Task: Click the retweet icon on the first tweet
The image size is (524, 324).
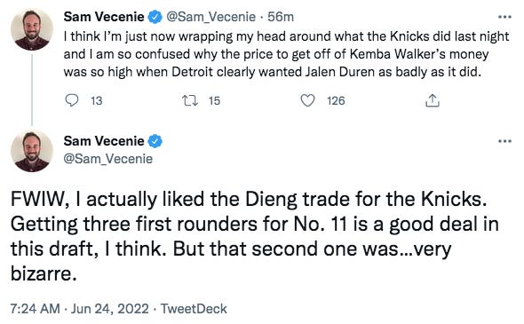Action: coord(190,100)
